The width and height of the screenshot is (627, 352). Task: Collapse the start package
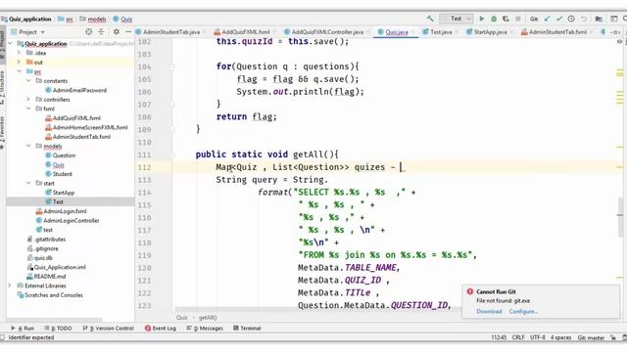(x=28, y=183)
